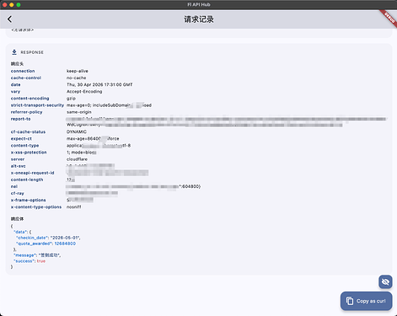Viewport: 397px width, 316px height.
Task: Select the quota_awarded value 12684800
Action: (x=65, y=244)
